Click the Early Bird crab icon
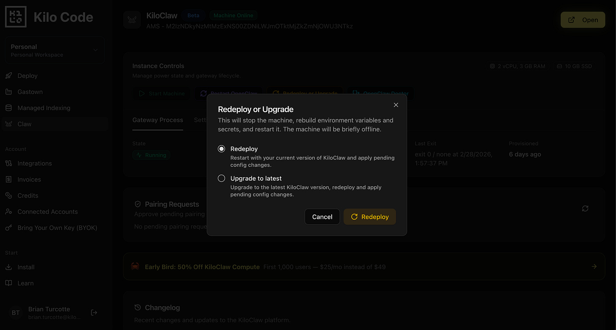This screenshot has width=616, height=330. pos(135,267)
